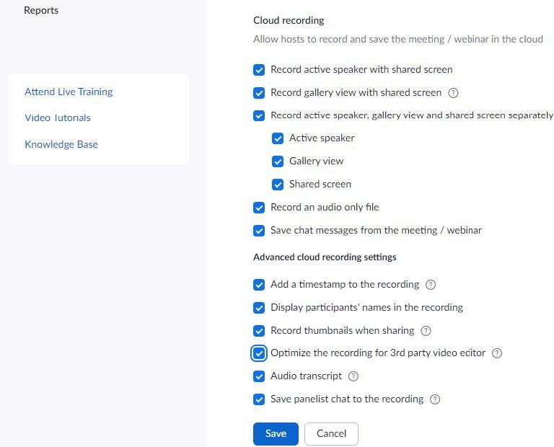Uncheck Record active speaker with shared screen

259,70
